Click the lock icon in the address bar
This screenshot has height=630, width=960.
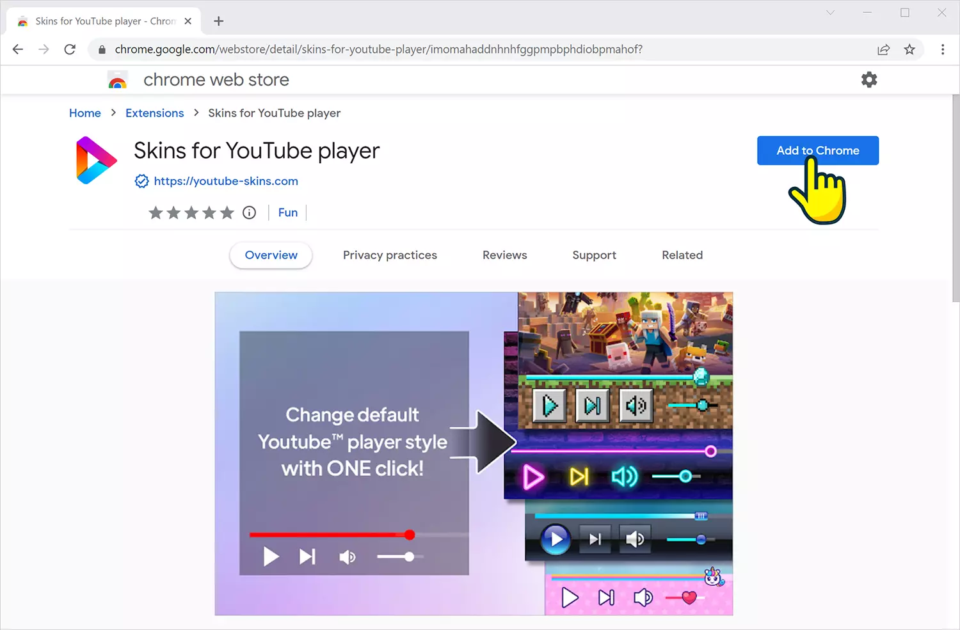(x=102, y=49)
